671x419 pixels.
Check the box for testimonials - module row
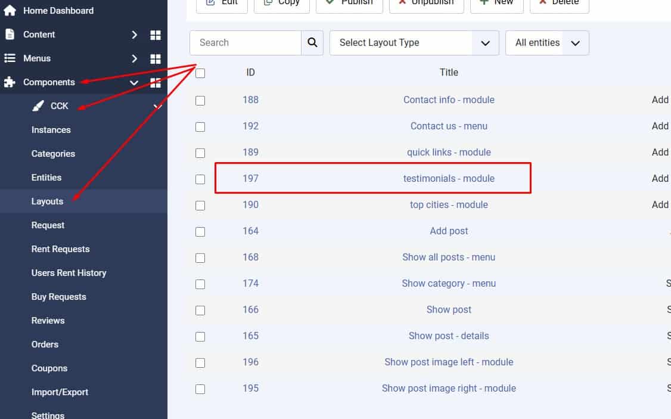tap(200, 179)
